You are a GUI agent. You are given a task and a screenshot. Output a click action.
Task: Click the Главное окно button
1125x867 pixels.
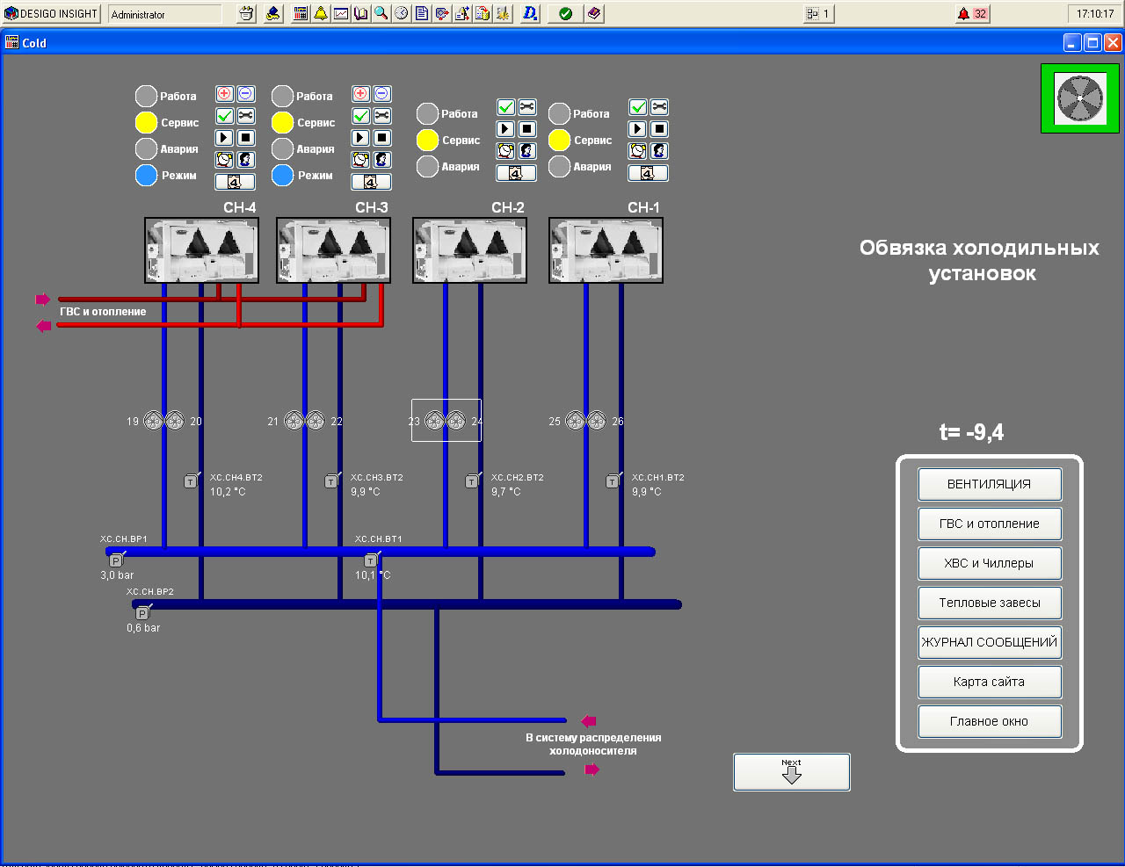(989, 721)
